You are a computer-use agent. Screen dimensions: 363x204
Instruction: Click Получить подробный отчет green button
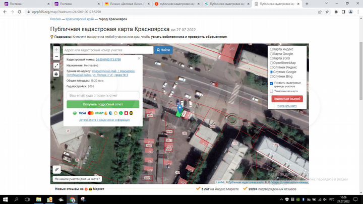(103, 104)
